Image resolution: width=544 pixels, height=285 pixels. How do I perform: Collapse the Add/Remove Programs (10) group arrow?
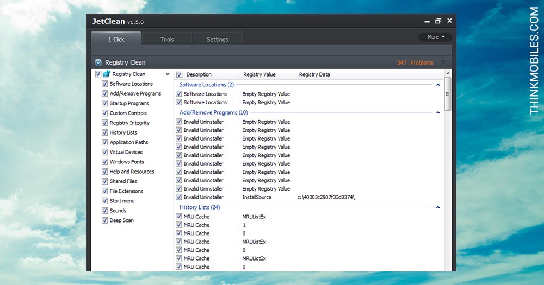click(438, 112)
